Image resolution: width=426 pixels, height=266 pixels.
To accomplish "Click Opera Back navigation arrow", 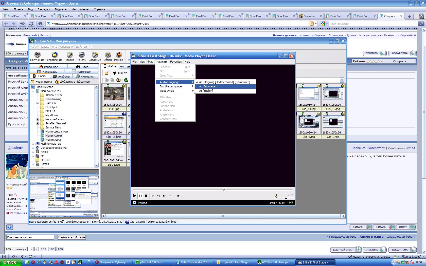I will click(6, 24).
